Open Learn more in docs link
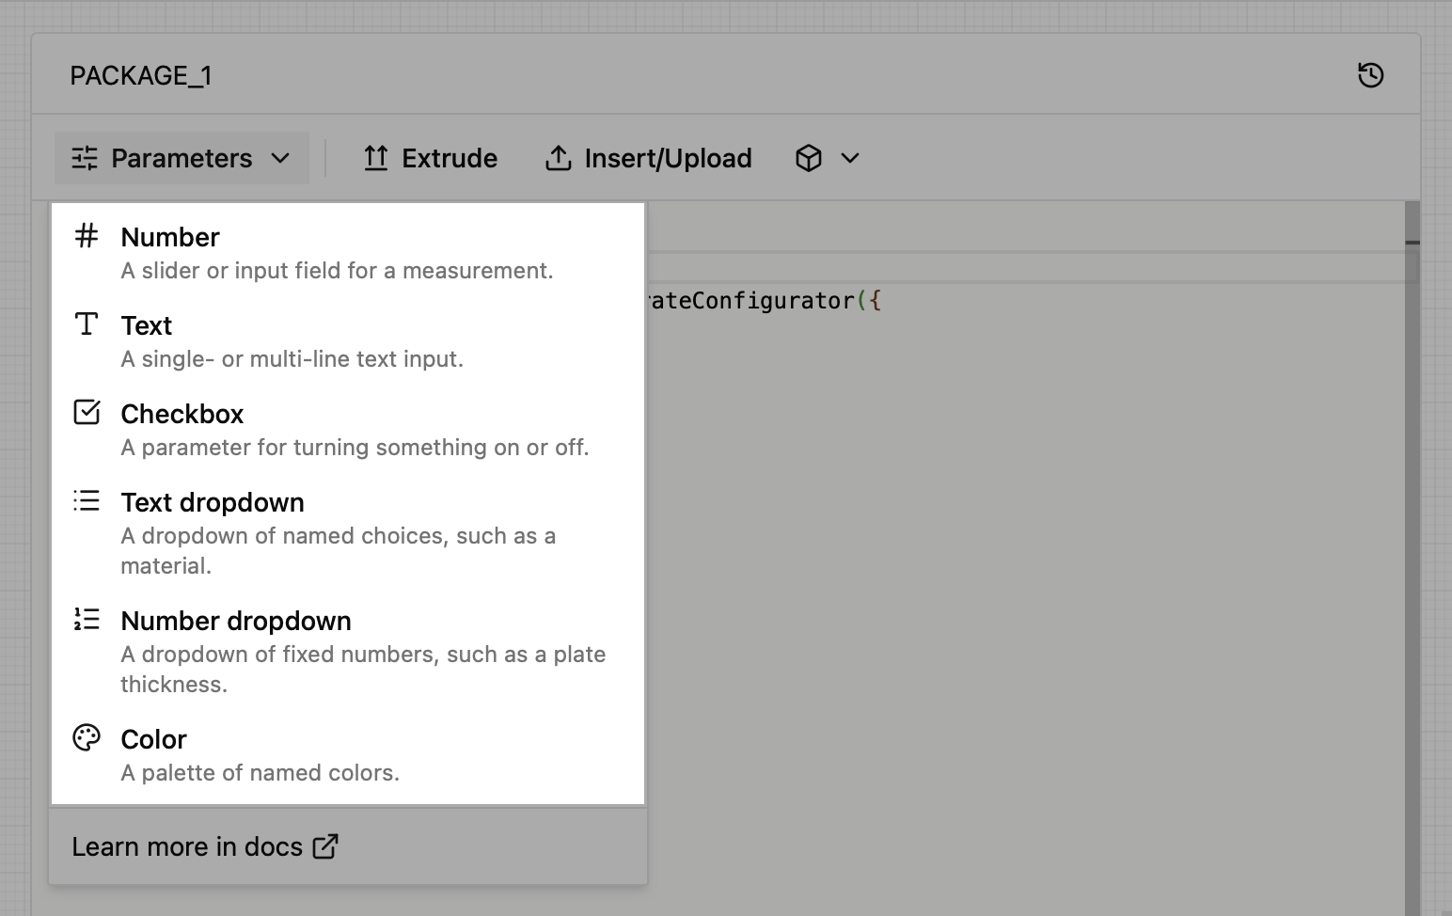 pos(205,846)
